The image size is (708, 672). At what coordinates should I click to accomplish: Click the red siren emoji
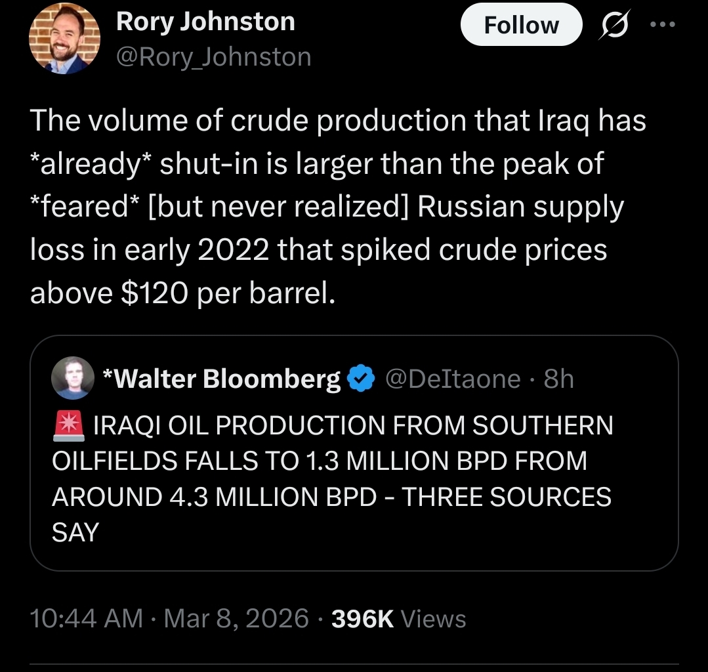pos(67,425)
